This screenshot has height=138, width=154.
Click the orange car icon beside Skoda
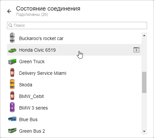click(12, 84)
